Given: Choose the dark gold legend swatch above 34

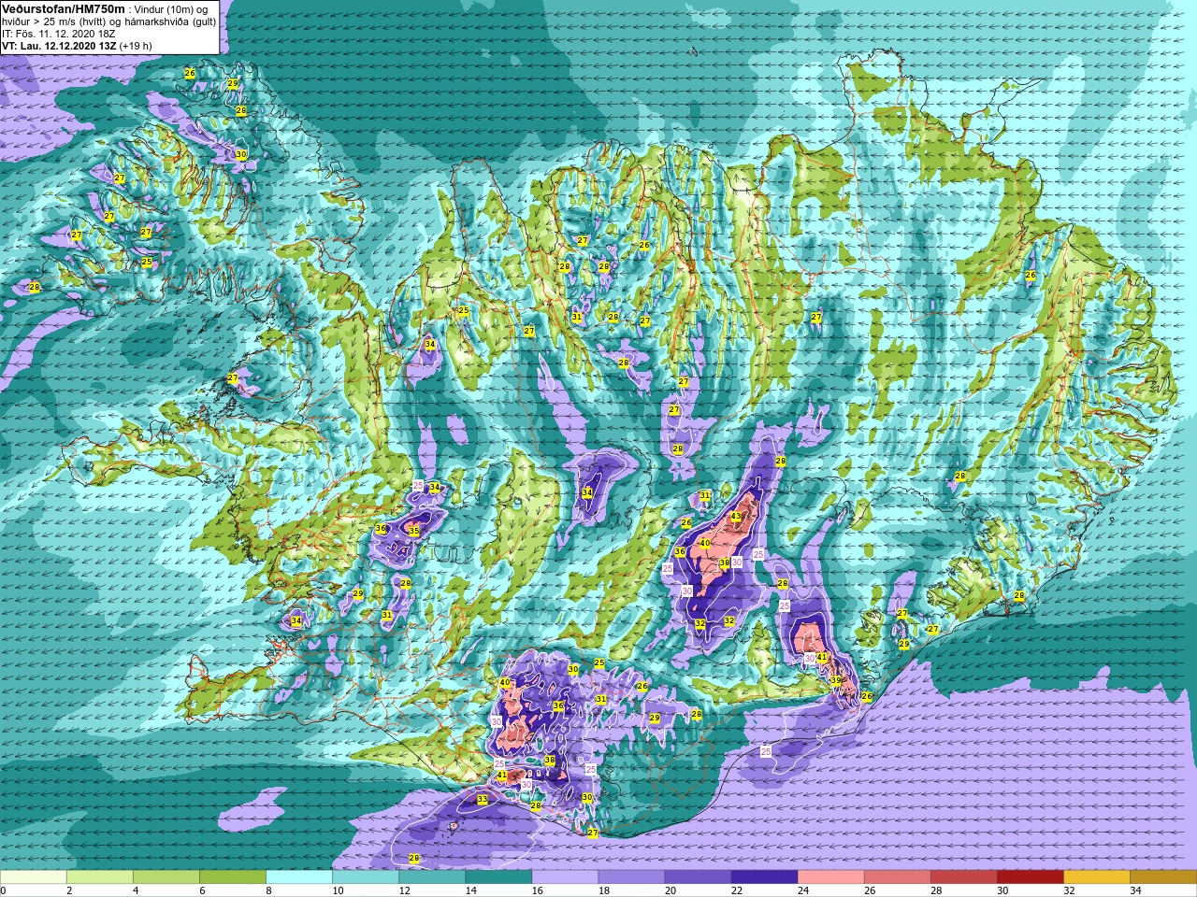Looking at the screenshot, I should coord(1162,877).
